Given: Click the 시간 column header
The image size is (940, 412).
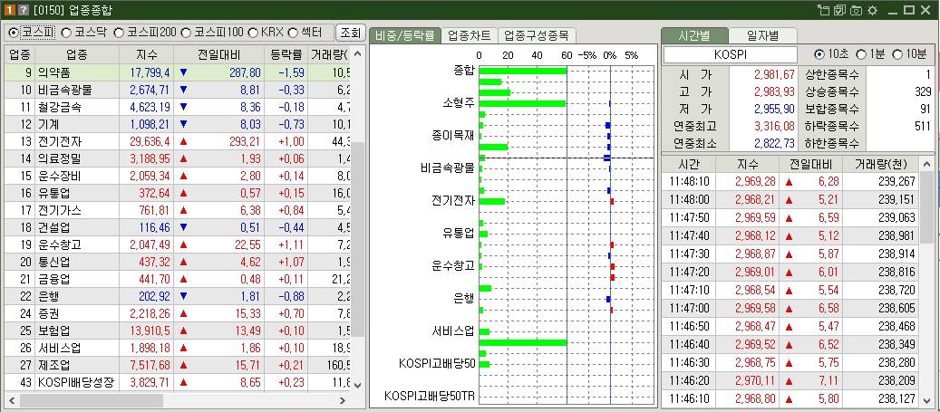Looking at the screenshot, I should (688, 164).
